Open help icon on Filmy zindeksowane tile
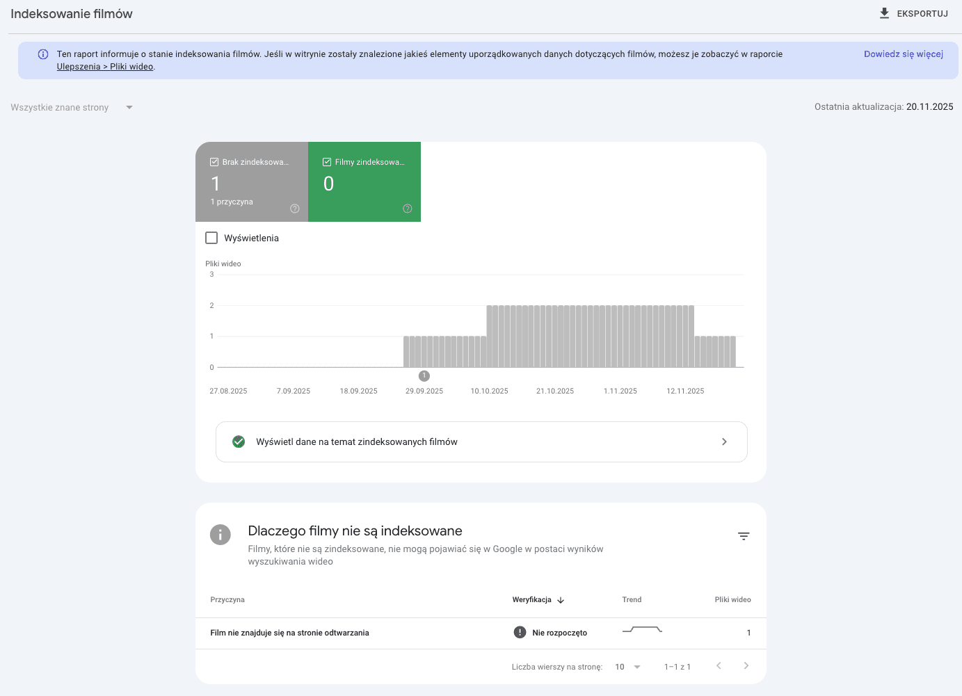Screen dimensions: 962x696 click(408, 209)
